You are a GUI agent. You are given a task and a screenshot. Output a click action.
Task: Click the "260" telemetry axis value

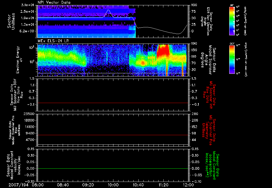click(x=194, y=114)
